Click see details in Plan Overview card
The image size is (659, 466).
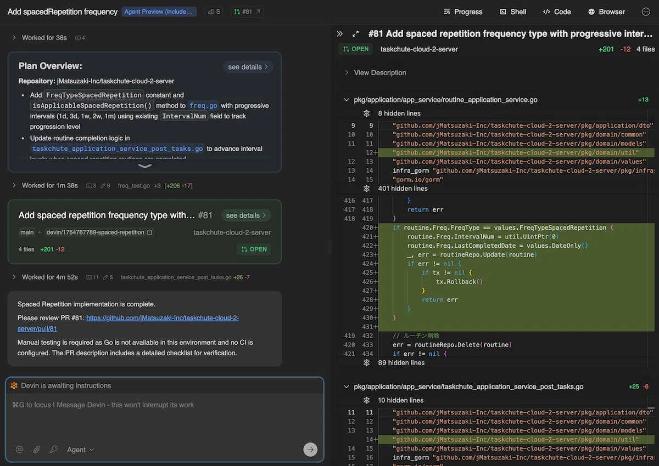click(x=248, y=67)
